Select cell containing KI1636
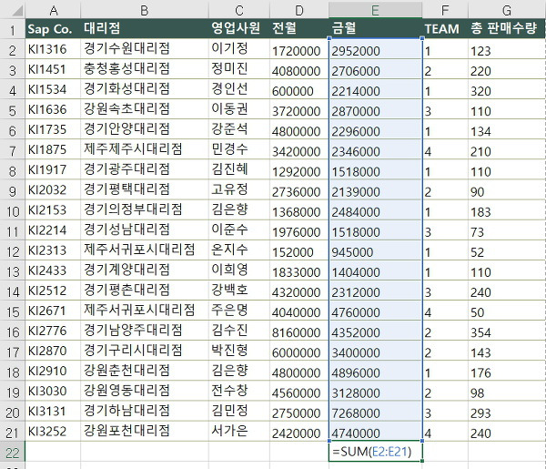This screenshot has width=546, height=469. pyautogui.click(x=53, y=109)
